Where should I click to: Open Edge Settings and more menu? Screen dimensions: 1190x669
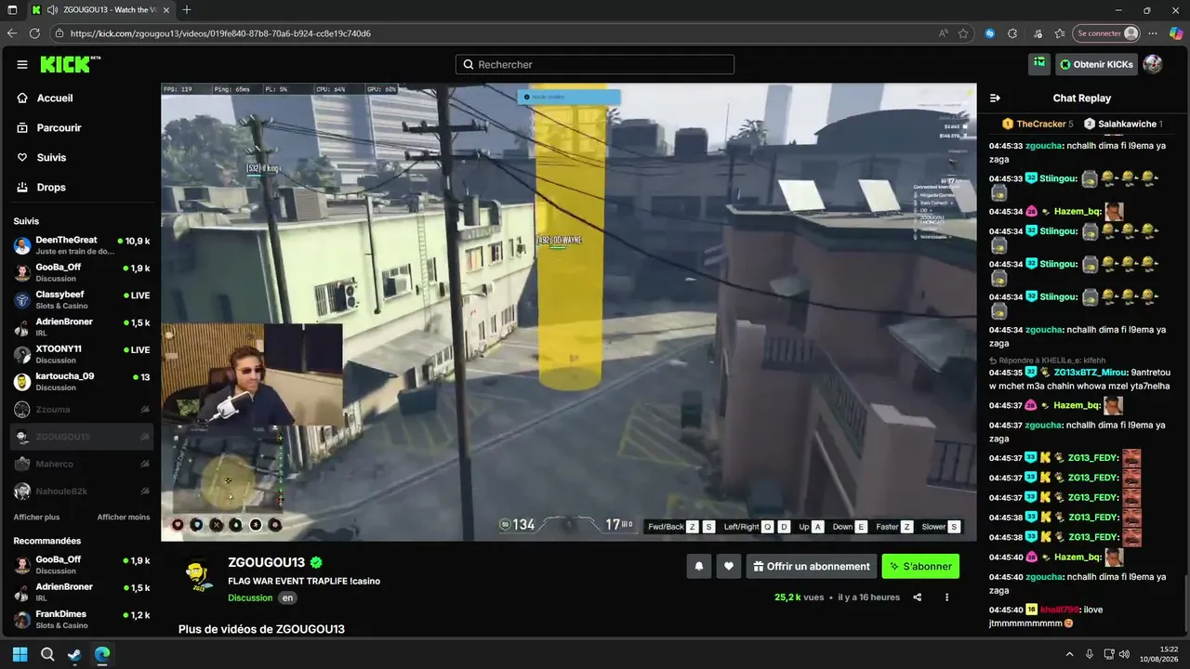tap(1153, 33)
